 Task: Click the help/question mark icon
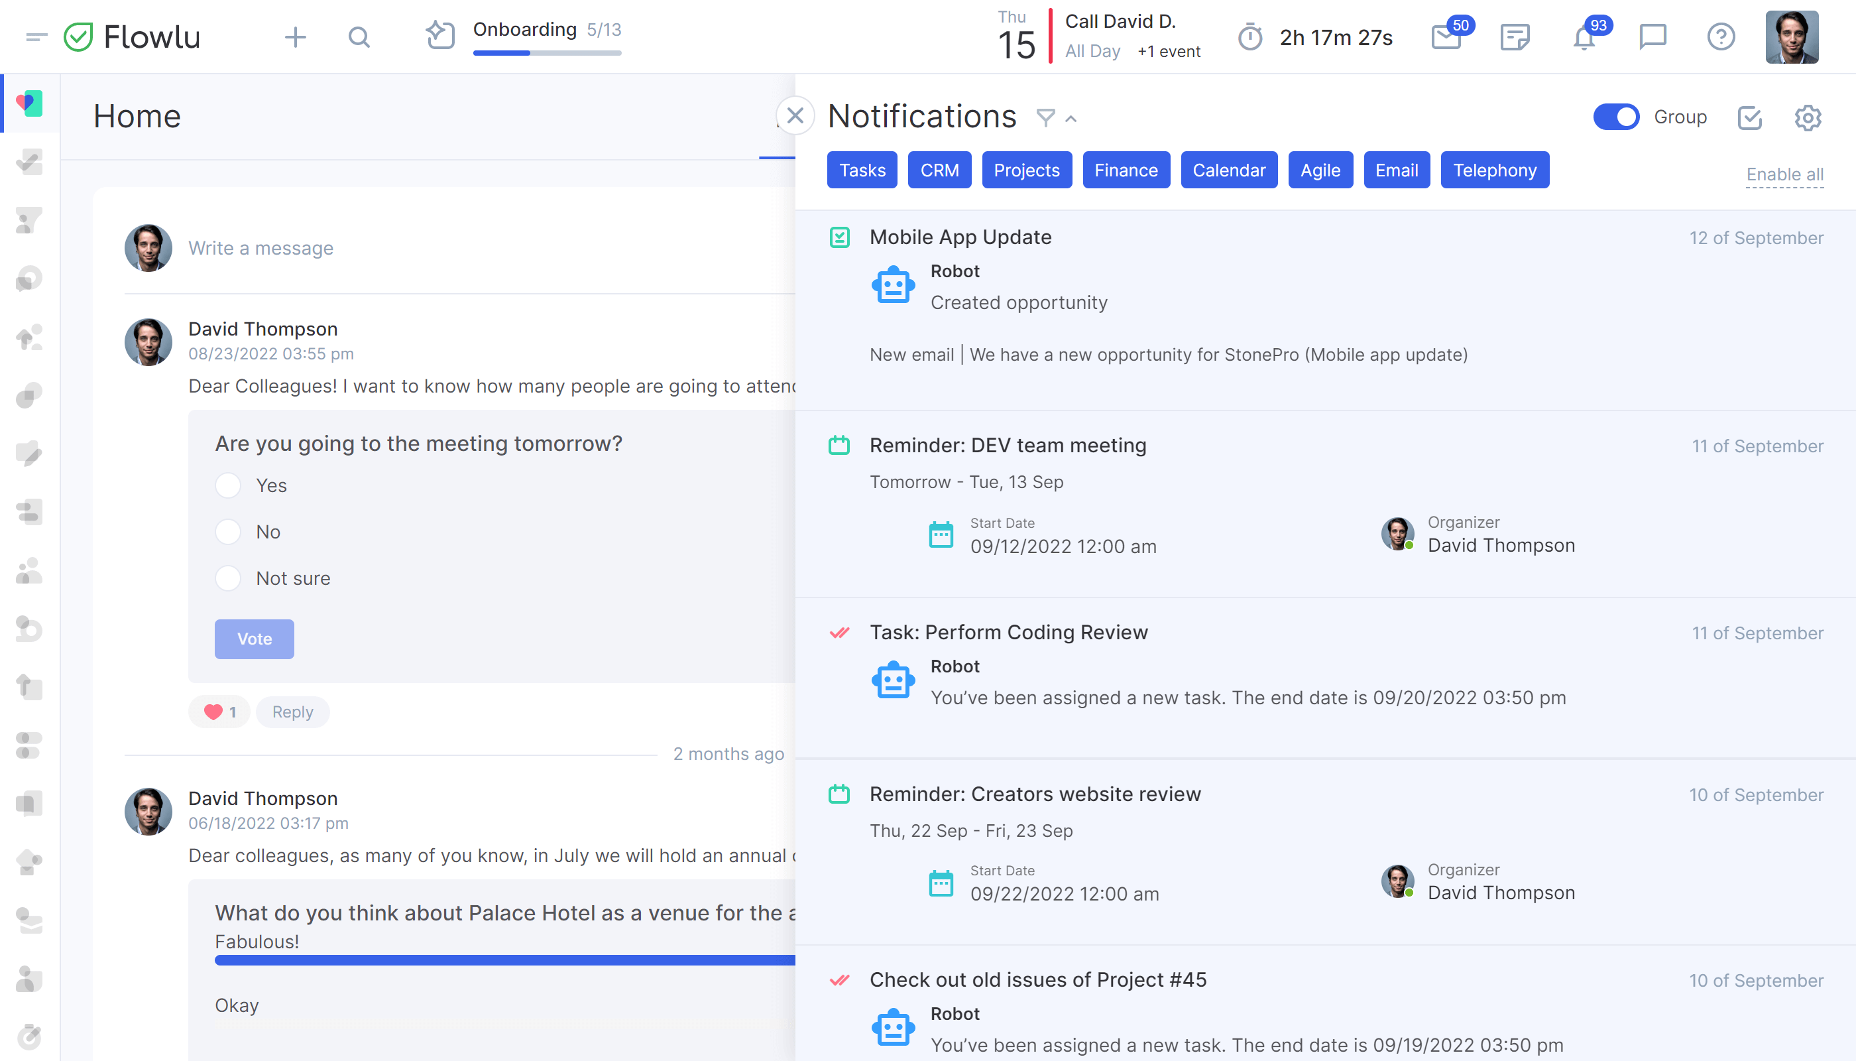pyautogui.click(x=1721, y=37)
